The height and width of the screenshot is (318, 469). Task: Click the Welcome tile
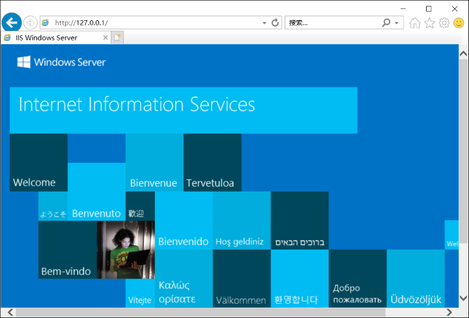pyautogui.click(x=38, y=162)
